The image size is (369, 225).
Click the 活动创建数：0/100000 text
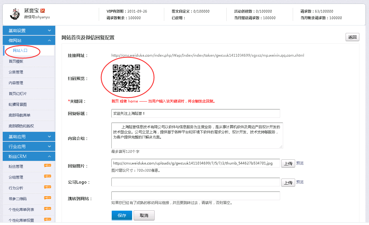click(253, 11)
